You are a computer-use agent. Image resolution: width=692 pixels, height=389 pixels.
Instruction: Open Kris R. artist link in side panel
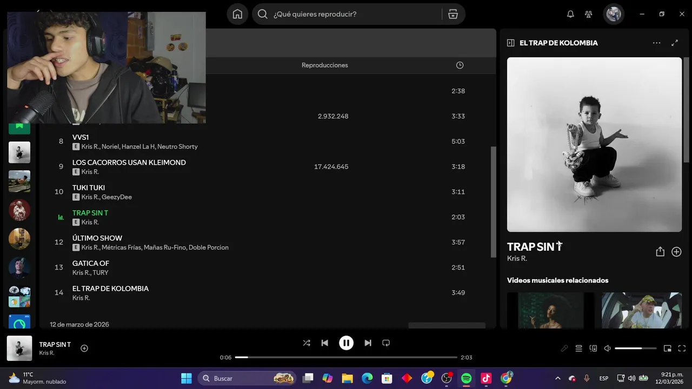(517, 258)
